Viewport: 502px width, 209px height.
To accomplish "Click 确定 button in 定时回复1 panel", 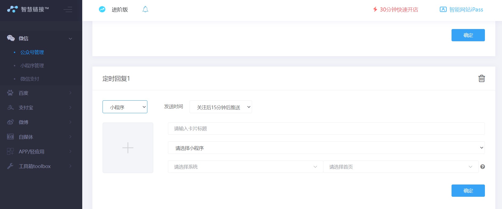I will pyautogui.click(x=468, y=191).
